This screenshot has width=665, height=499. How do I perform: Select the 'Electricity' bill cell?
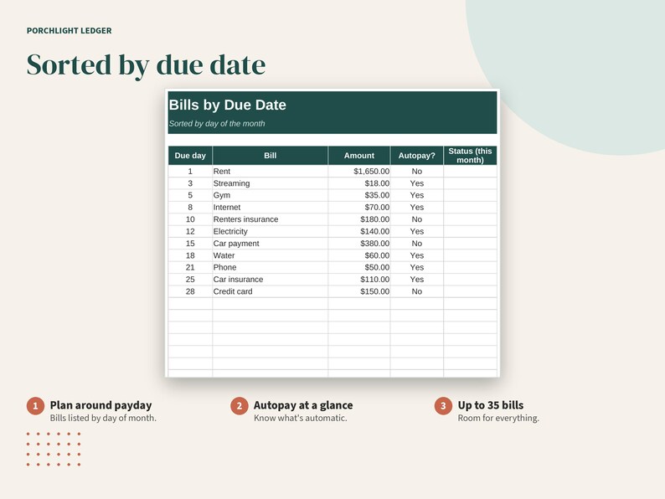271,231
